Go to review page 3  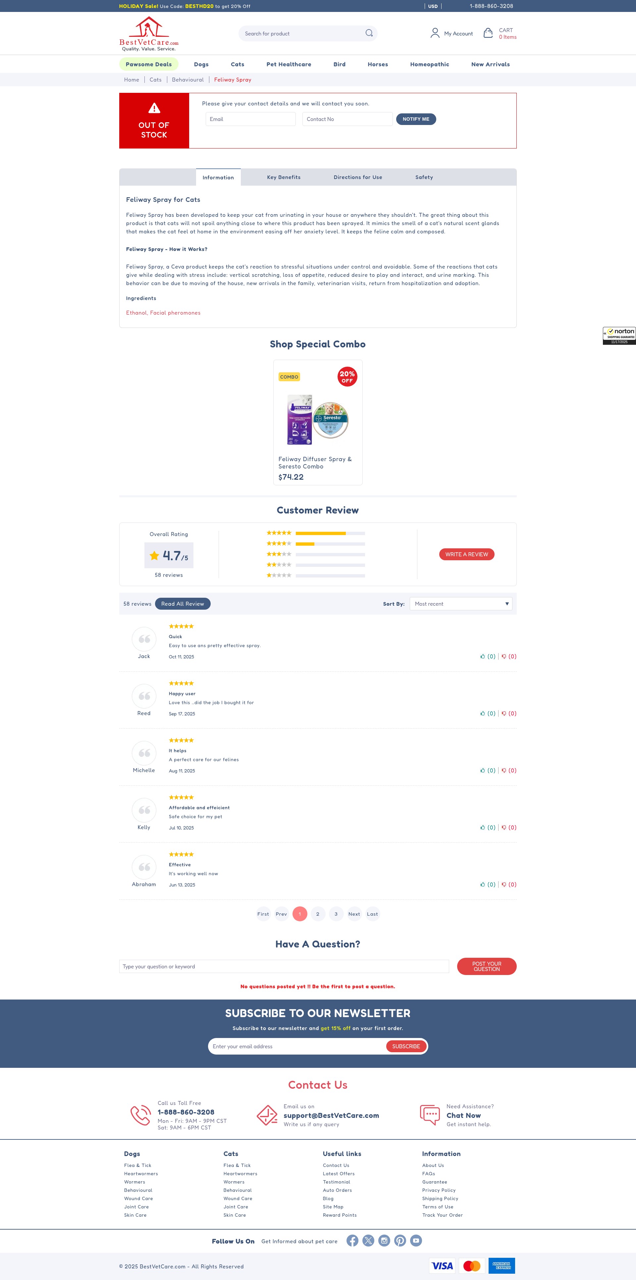(x=336, y=914)
